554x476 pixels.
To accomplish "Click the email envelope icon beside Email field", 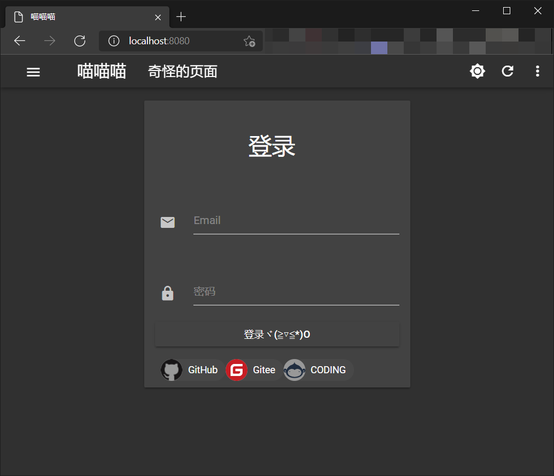I will click(167, 222).
